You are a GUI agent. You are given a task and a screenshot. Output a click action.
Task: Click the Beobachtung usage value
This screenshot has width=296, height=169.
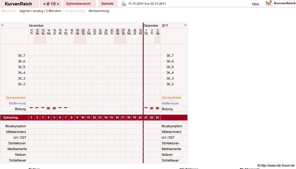99,11
